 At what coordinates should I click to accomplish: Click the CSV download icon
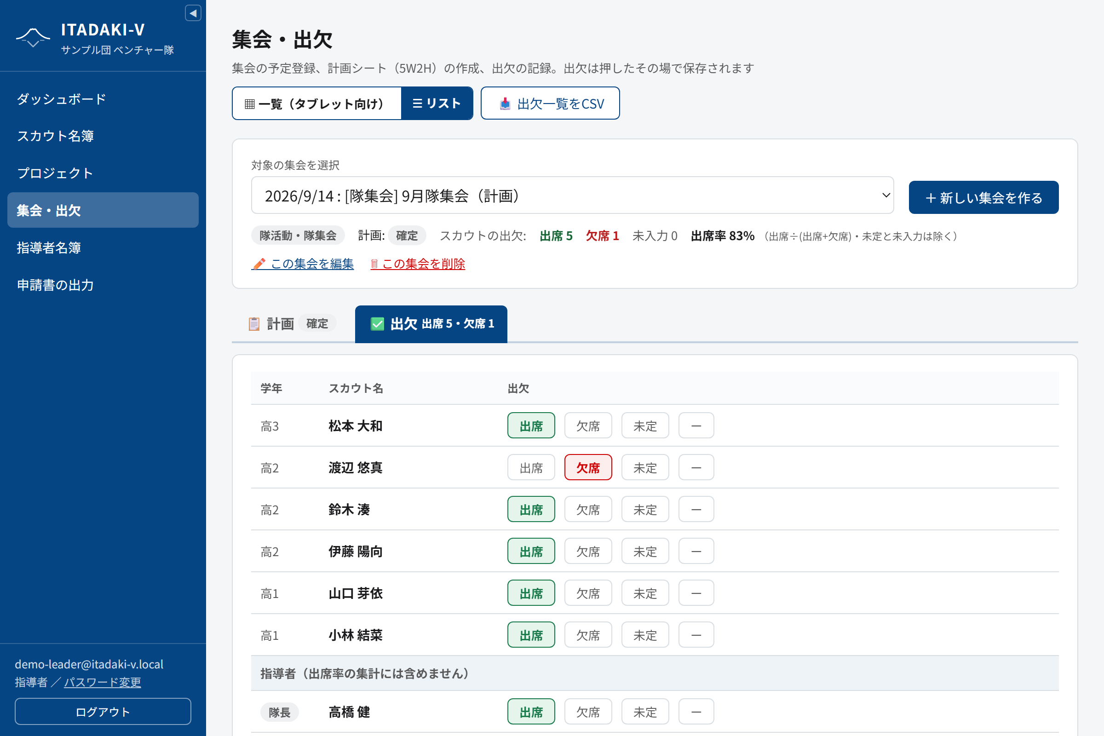[505, 104]
